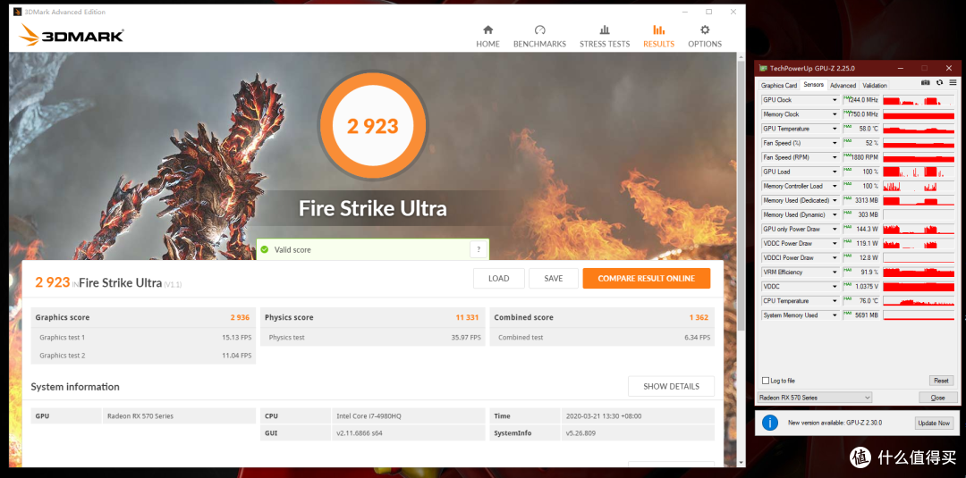966x478 pixels.
Task: Expand the GPU Load sensor dropdown
Action: [835, 172]
